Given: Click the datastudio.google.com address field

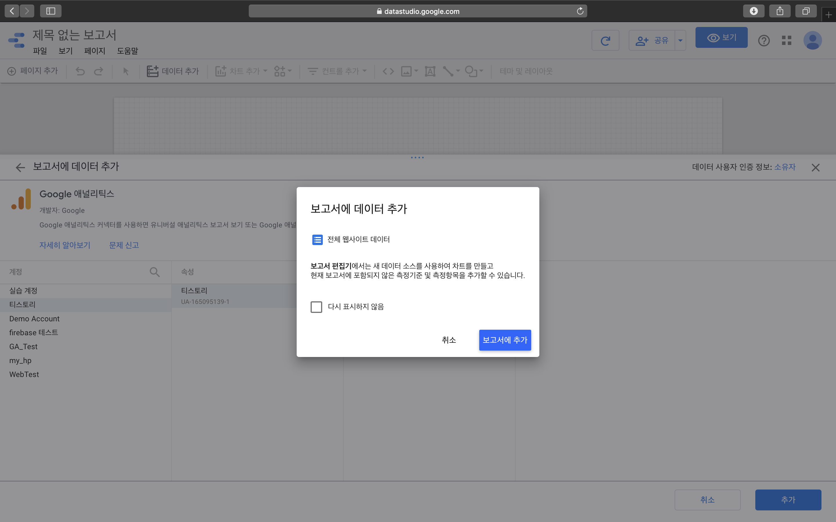Looking at the screenshot, I should 418,11.
